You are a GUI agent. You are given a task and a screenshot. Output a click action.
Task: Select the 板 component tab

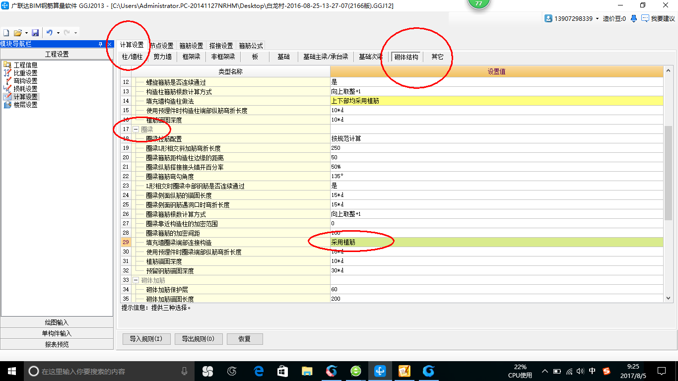[x=255, y=57]
